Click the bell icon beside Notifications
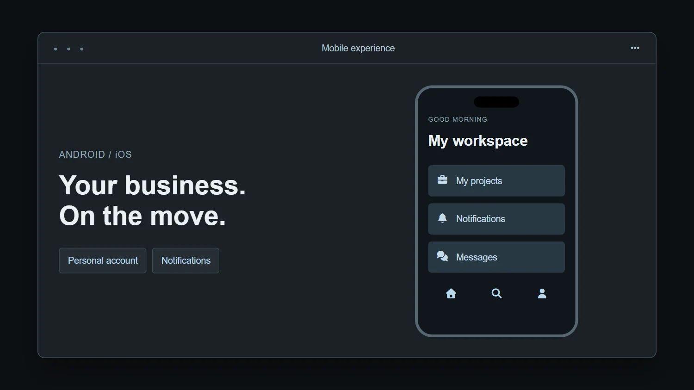This screenshot has width=694, height=390. pyautogui.click(x=442, y=218)
